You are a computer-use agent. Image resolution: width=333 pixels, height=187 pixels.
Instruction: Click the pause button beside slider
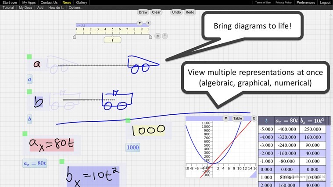tap(165, 36)
